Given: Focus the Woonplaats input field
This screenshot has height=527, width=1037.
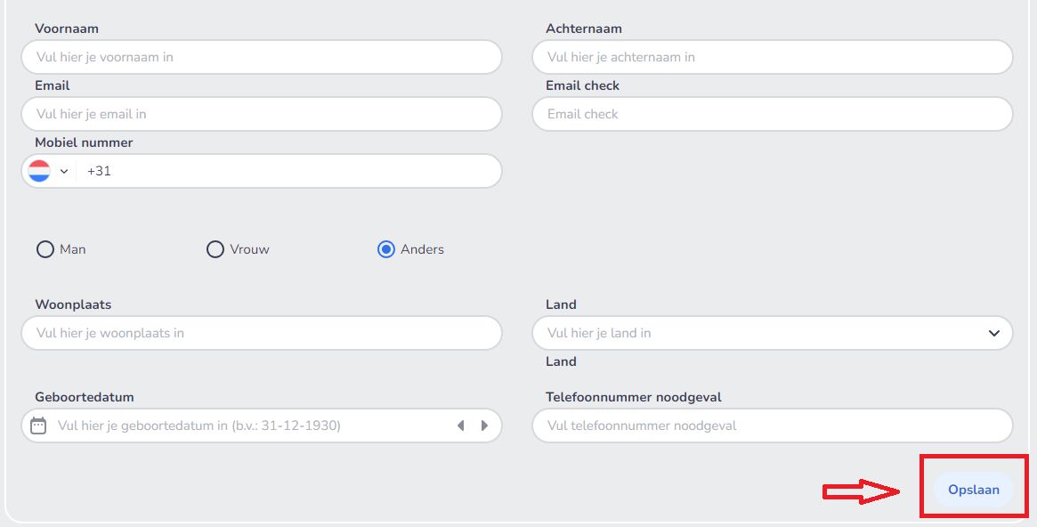Looking at the screenshot, I should [262, 333].
